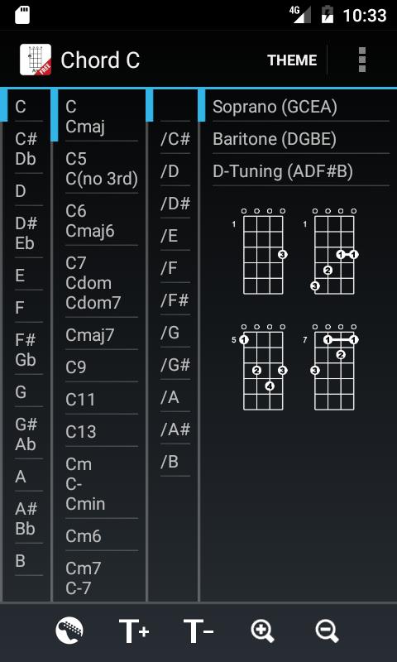This screenshot has width=397, height=662.
Task: Zoom in with magnifier plus icon
Action: point(263,631)
